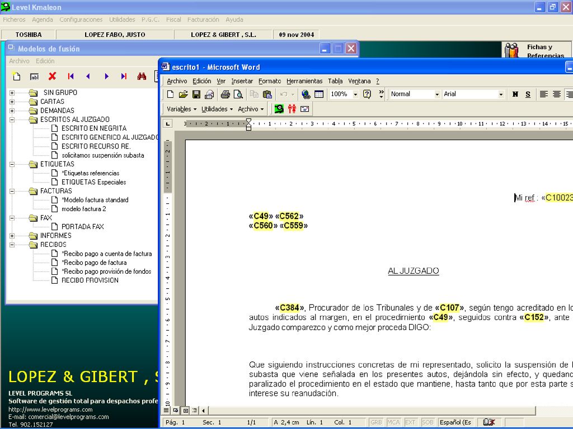This screenshot has height=429, width=573.
Task: Click the indent marker on the horizontal ruler
Action: [248, 124]
